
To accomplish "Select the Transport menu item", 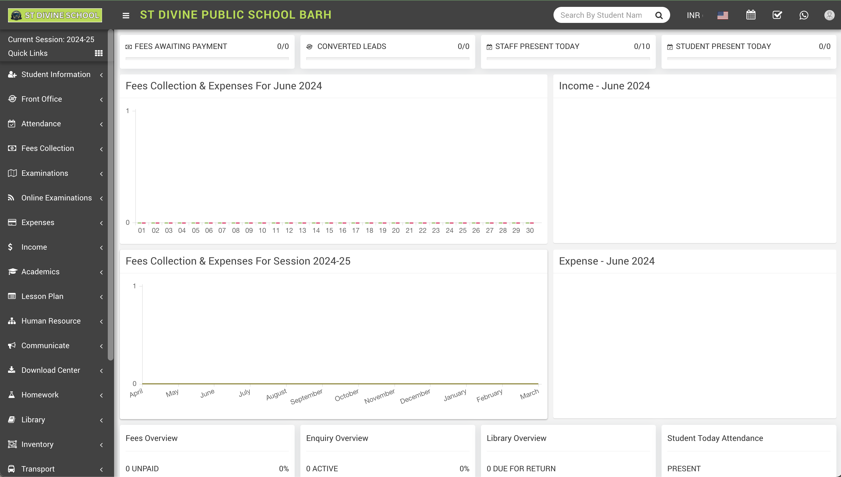I will (x=38, y=468).
